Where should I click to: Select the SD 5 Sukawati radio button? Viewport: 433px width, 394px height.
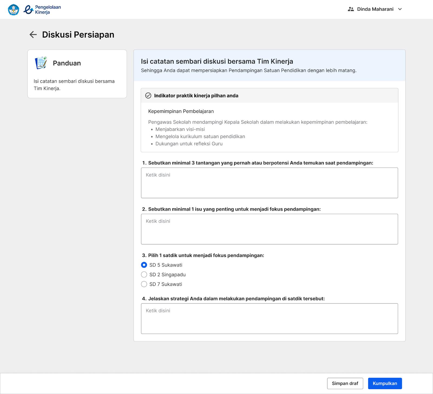coord(144,265)
